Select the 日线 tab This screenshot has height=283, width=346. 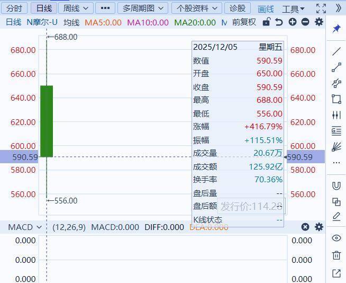click(43, 8)
